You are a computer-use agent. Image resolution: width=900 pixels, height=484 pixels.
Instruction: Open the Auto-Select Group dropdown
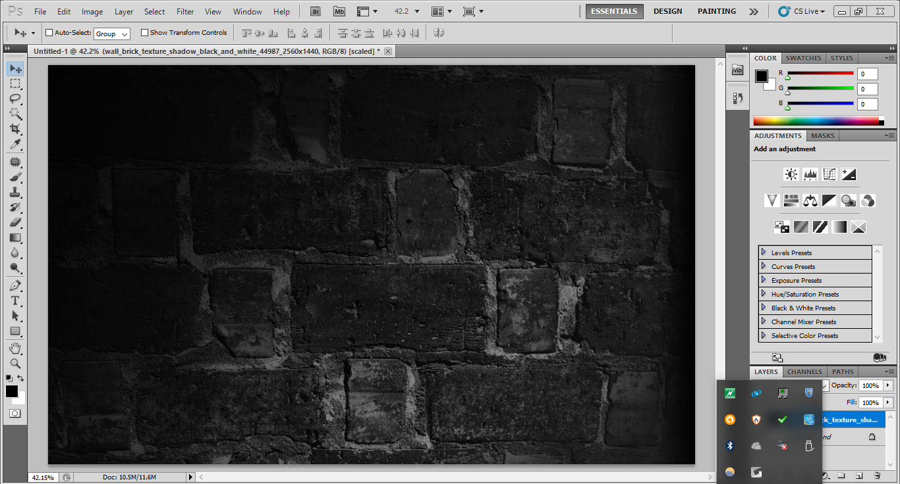(112, 34)
